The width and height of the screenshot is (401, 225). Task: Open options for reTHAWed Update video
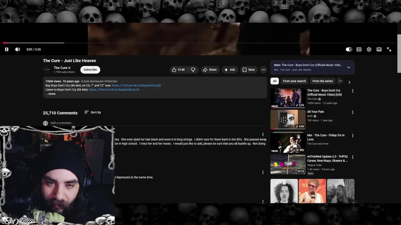pyautogui.click(x=352, y=157)
